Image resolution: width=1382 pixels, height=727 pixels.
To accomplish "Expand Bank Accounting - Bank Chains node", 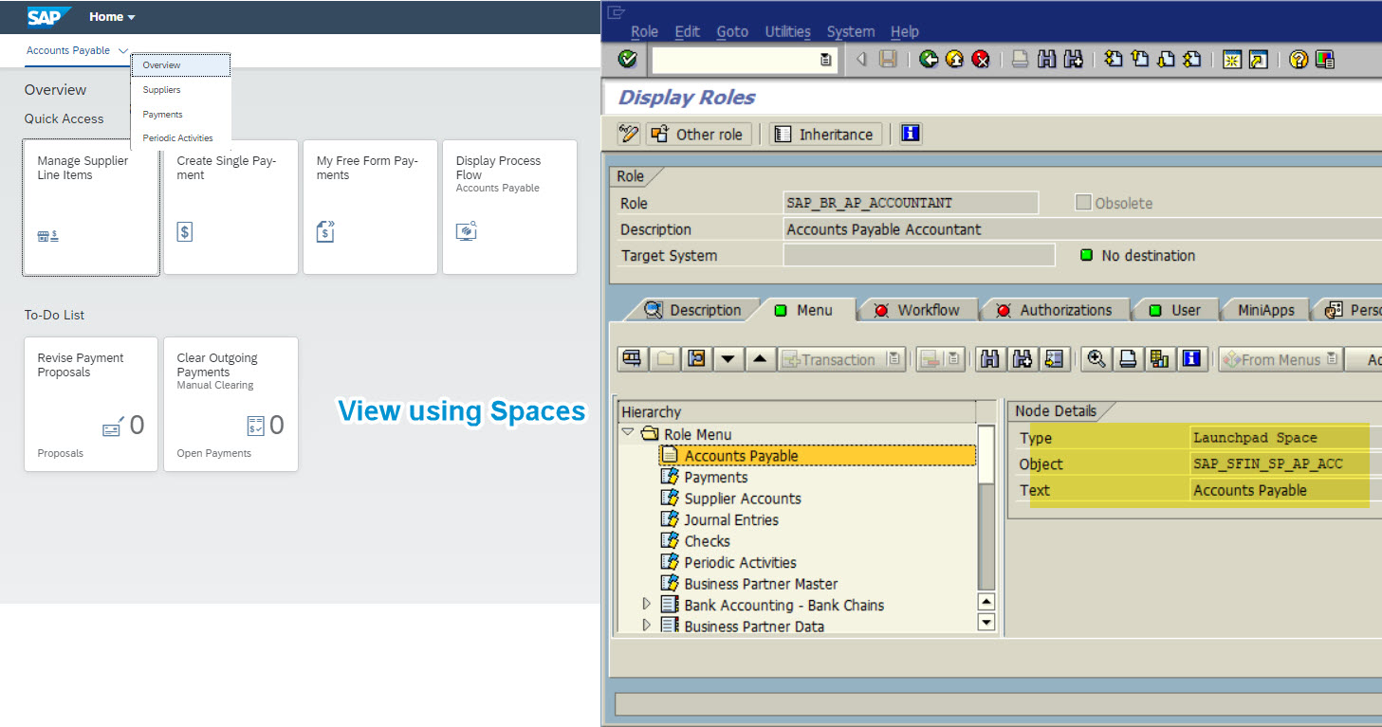I will (x=648, y=605).
